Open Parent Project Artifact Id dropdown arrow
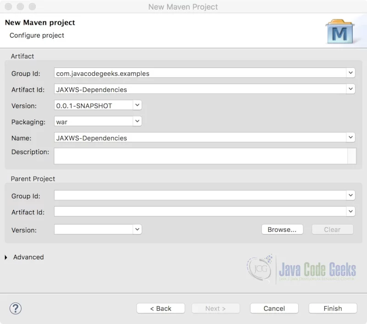The height and width of the screenshot is (324, 367). click(x=350, y=212)
